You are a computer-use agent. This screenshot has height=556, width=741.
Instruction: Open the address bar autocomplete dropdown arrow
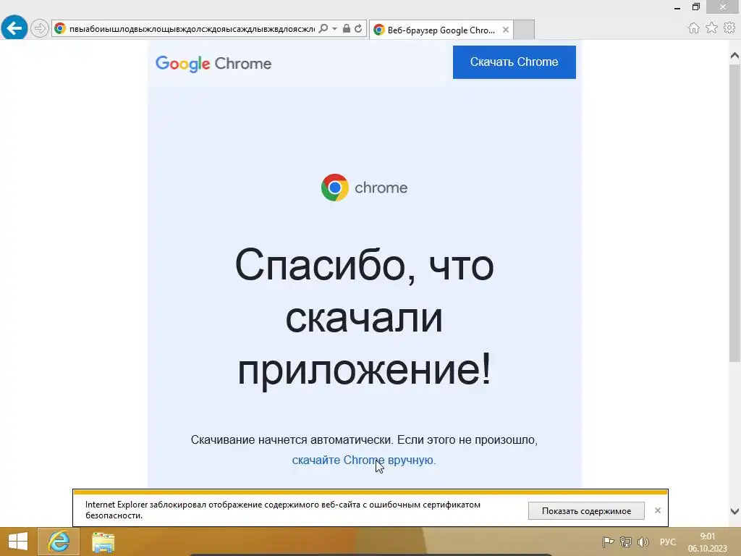[x=334, y=29]
